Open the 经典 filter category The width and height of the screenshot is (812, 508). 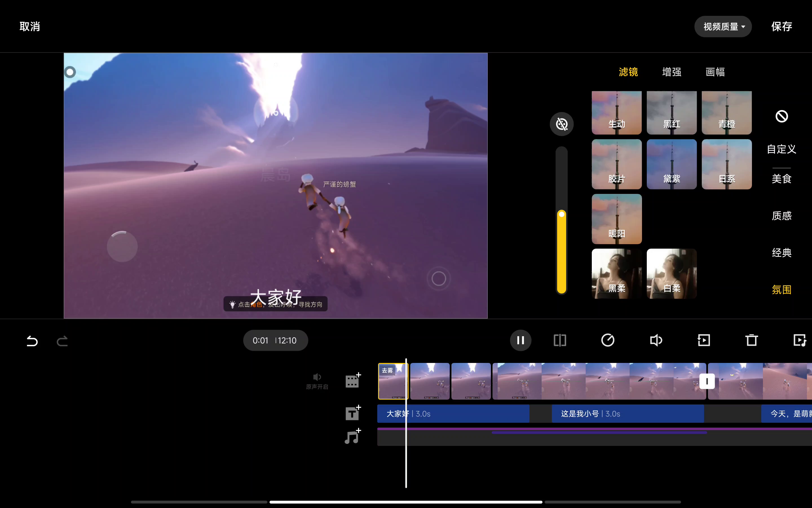[782, 252]
